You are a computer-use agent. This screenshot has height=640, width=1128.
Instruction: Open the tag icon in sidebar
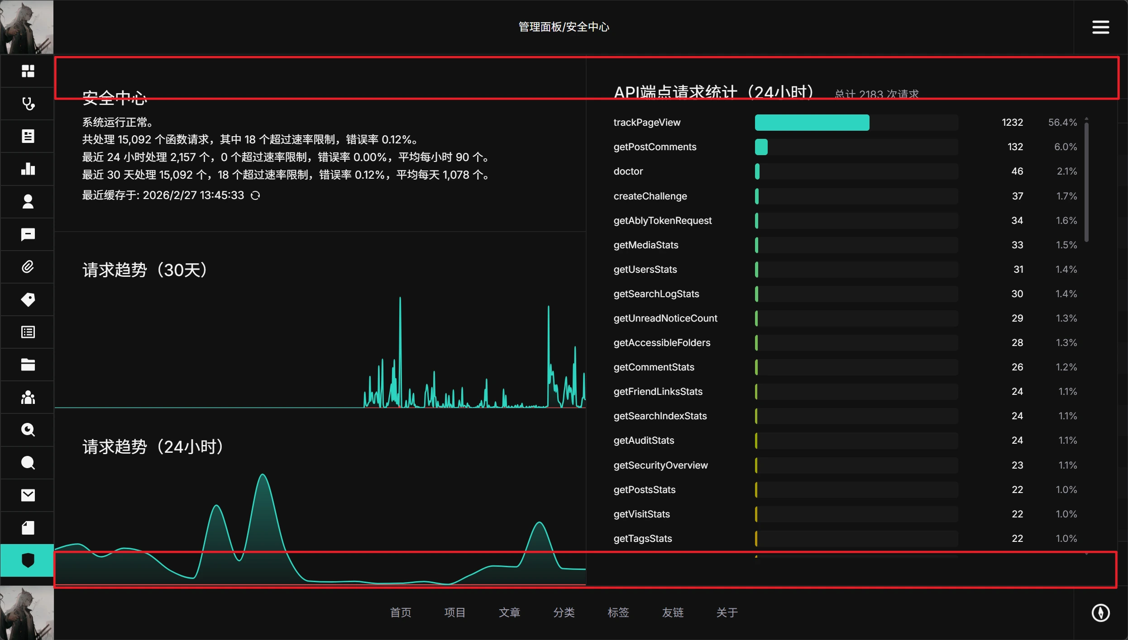pyautogui.click(x=28, y=299)
